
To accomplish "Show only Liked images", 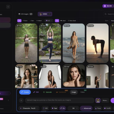I will [x=63, y=21].
